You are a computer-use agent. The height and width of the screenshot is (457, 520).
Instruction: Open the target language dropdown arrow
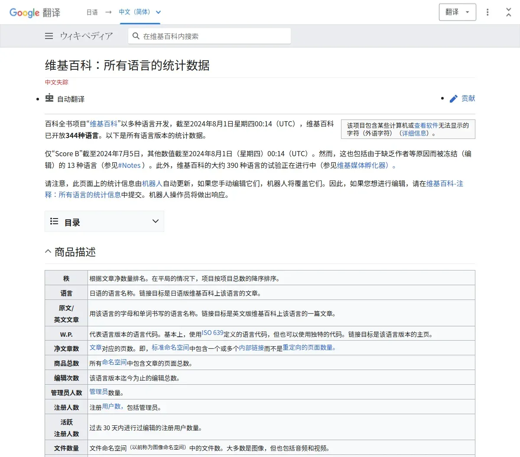[158, 12]
